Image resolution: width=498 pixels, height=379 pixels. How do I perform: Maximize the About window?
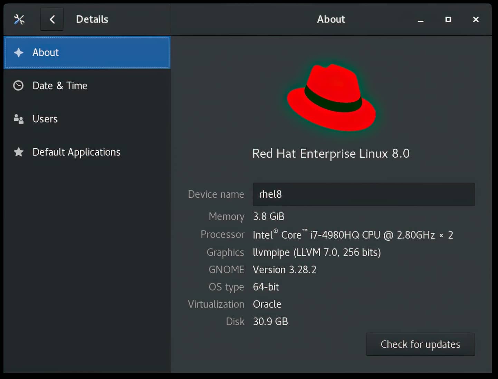[448, 20]
